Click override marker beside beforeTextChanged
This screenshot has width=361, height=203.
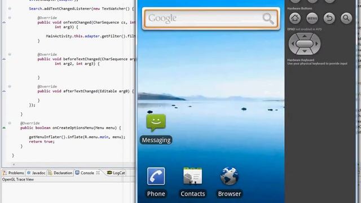click(x=4, y=59)
